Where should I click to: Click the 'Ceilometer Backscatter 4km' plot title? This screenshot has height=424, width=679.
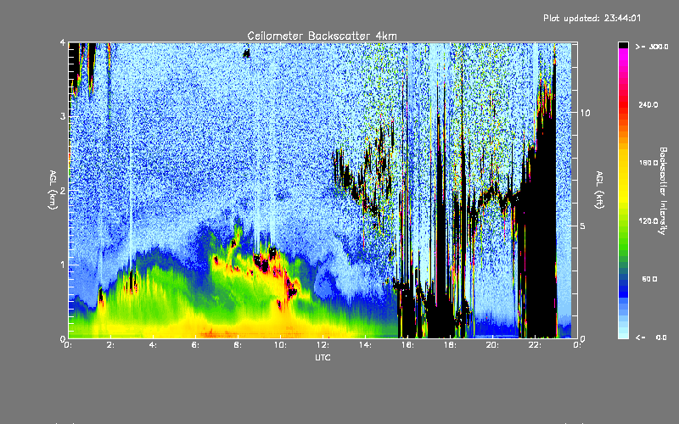click(322, 36)
